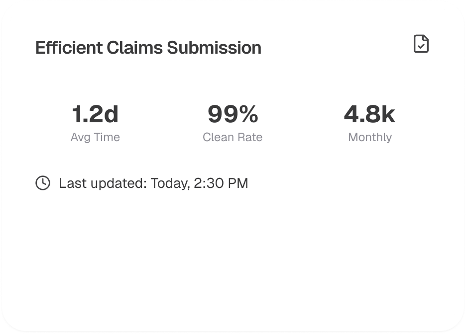Click the clock icon beside Last updated

pos(43,183)
